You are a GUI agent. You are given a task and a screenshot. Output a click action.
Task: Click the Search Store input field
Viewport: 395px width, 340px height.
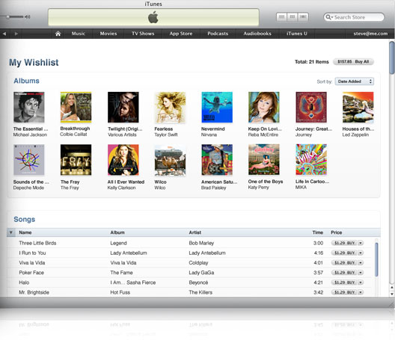click(x=354, y=17)
